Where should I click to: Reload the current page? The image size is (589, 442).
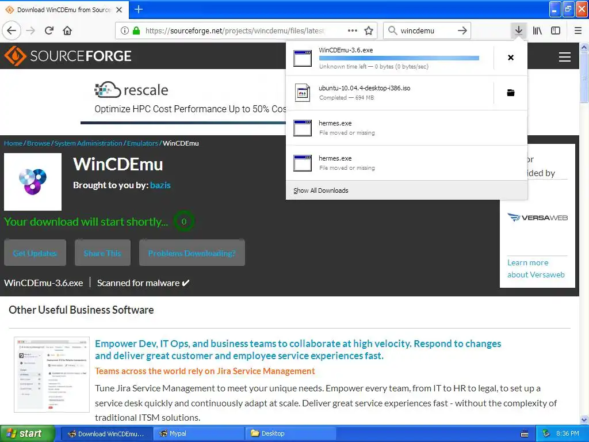pos(49,31)
